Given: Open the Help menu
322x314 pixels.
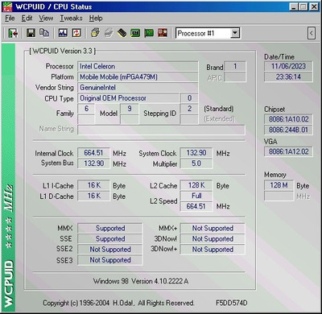Looking at the screenshot, I should pyautogui.click(x=96, y=19).
